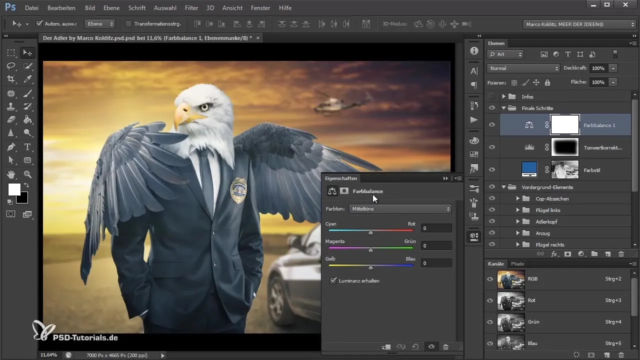This screenshot has width=640, height=360.
Task: Open the Filter menu
Action: click(x=191, y=8)
